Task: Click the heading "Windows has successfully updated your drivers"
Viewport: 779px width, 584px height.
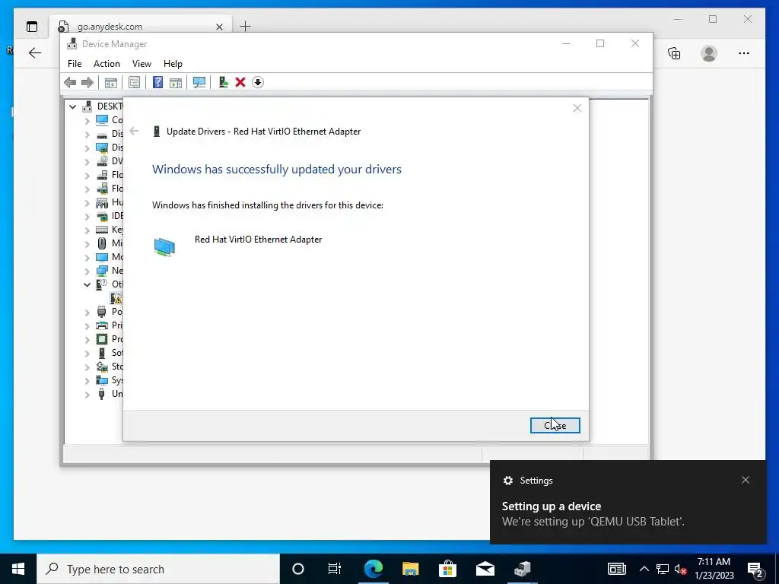Action: (277, 170)
